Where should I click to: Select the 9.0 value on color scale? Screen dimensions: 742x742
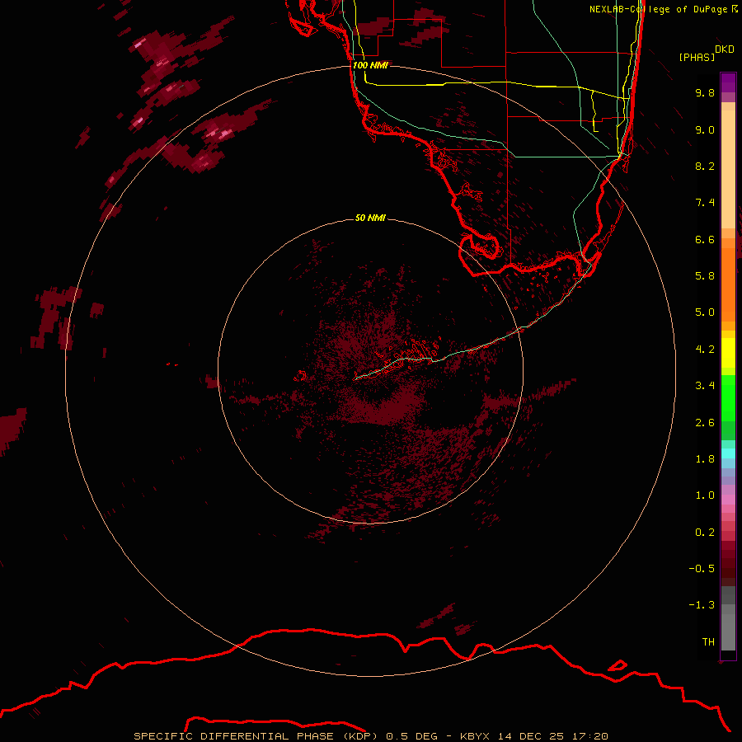click(x=705, y=129)
